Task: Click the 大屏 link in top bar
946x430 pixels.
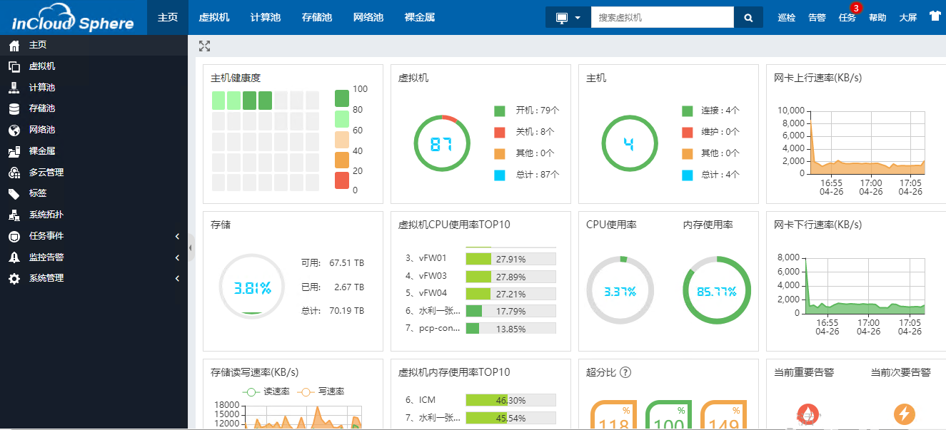Action: click(x=908, y=18)
